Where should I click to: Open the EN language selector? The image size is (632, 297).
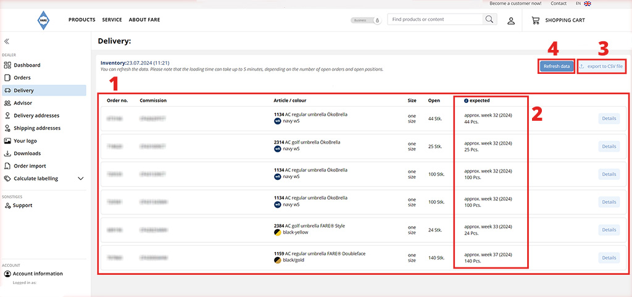pyautogui.click(x=578, y=4)
